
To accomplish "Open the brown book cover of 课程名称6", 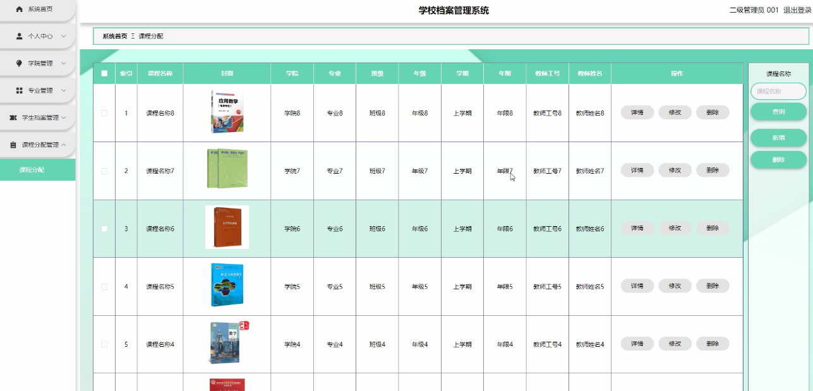I will (227, 227).
